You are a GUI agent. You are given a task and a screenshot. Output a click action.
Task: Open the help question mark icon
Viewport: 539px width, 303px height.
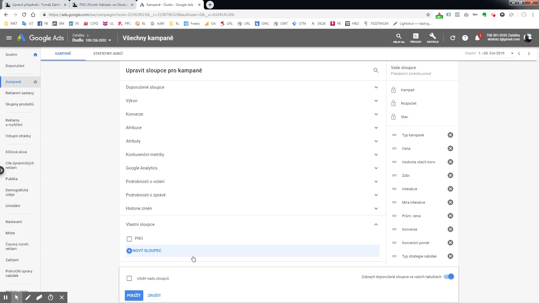coord(465,38)
